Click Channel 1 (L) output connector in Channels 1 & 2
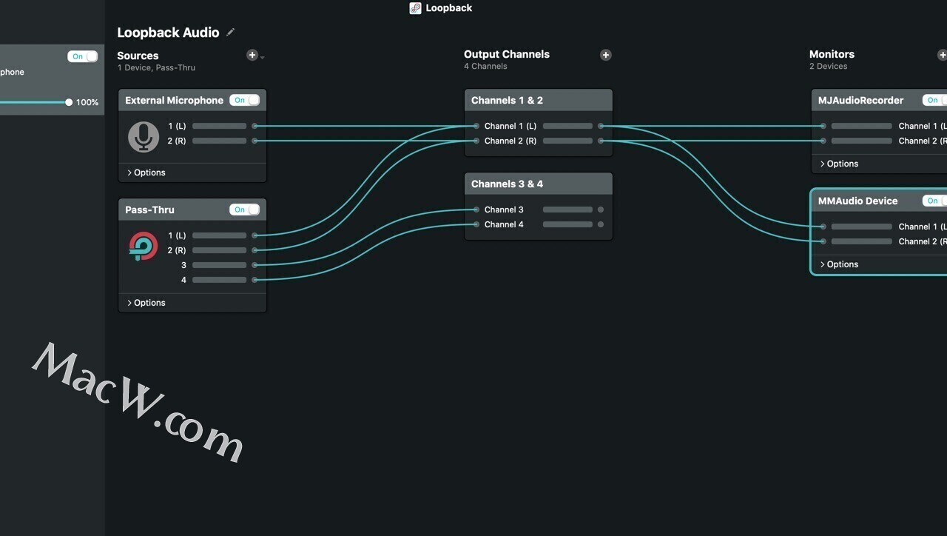Screen dimensions: 947x536 coord(601,126)
